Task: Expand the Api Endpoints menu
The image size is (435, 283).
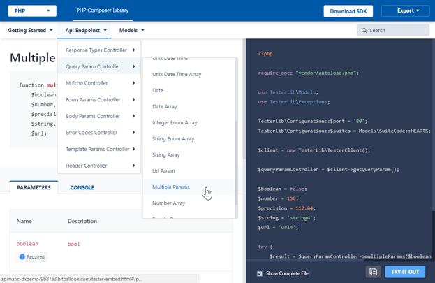Action: click(x=86, y=30)
